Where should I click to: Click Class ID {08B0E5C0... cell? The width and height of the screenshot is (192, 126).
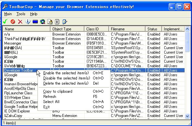coord(97,34)
